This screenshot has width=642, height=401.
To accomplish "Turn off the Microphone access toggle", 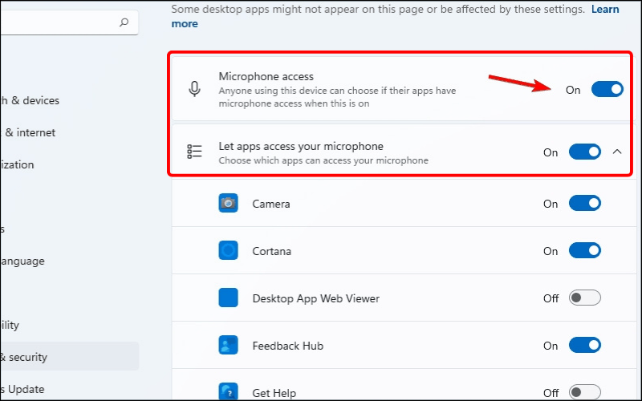I will point(607,90).
